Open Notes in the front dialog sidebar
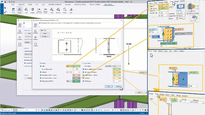 point(35,25)
